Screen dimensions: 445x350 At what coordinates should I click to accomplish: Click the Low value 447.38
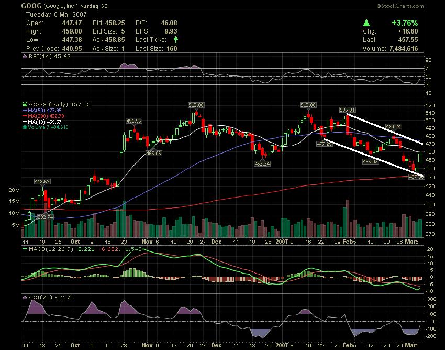72,40
